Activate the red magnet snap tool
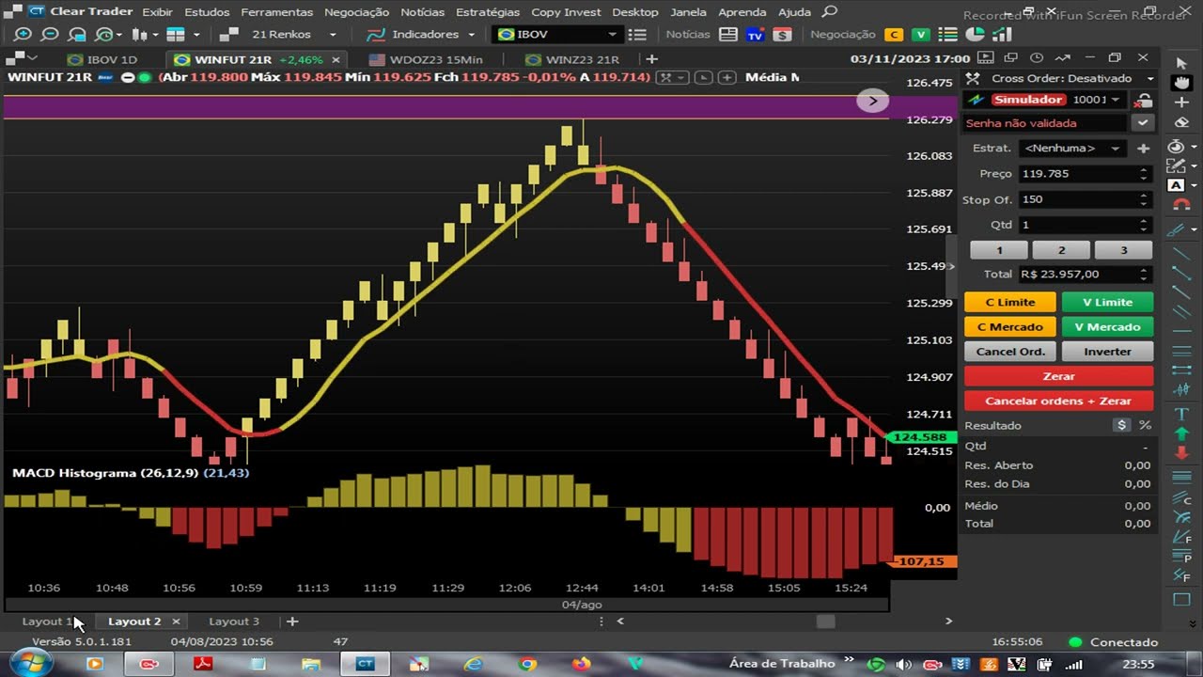 point(1181,205)
